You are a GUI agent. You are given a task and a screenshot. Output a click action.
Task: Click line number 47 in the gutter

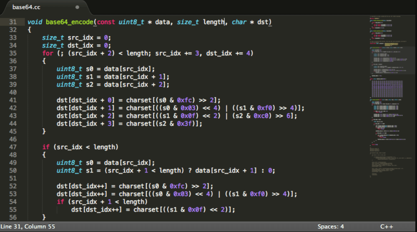pos(12,147)
